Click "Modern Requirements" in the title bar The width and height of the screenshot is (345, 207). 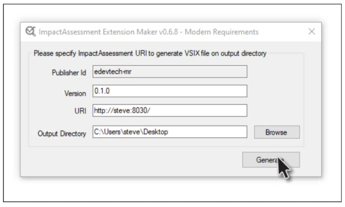(x=222, y=32)
